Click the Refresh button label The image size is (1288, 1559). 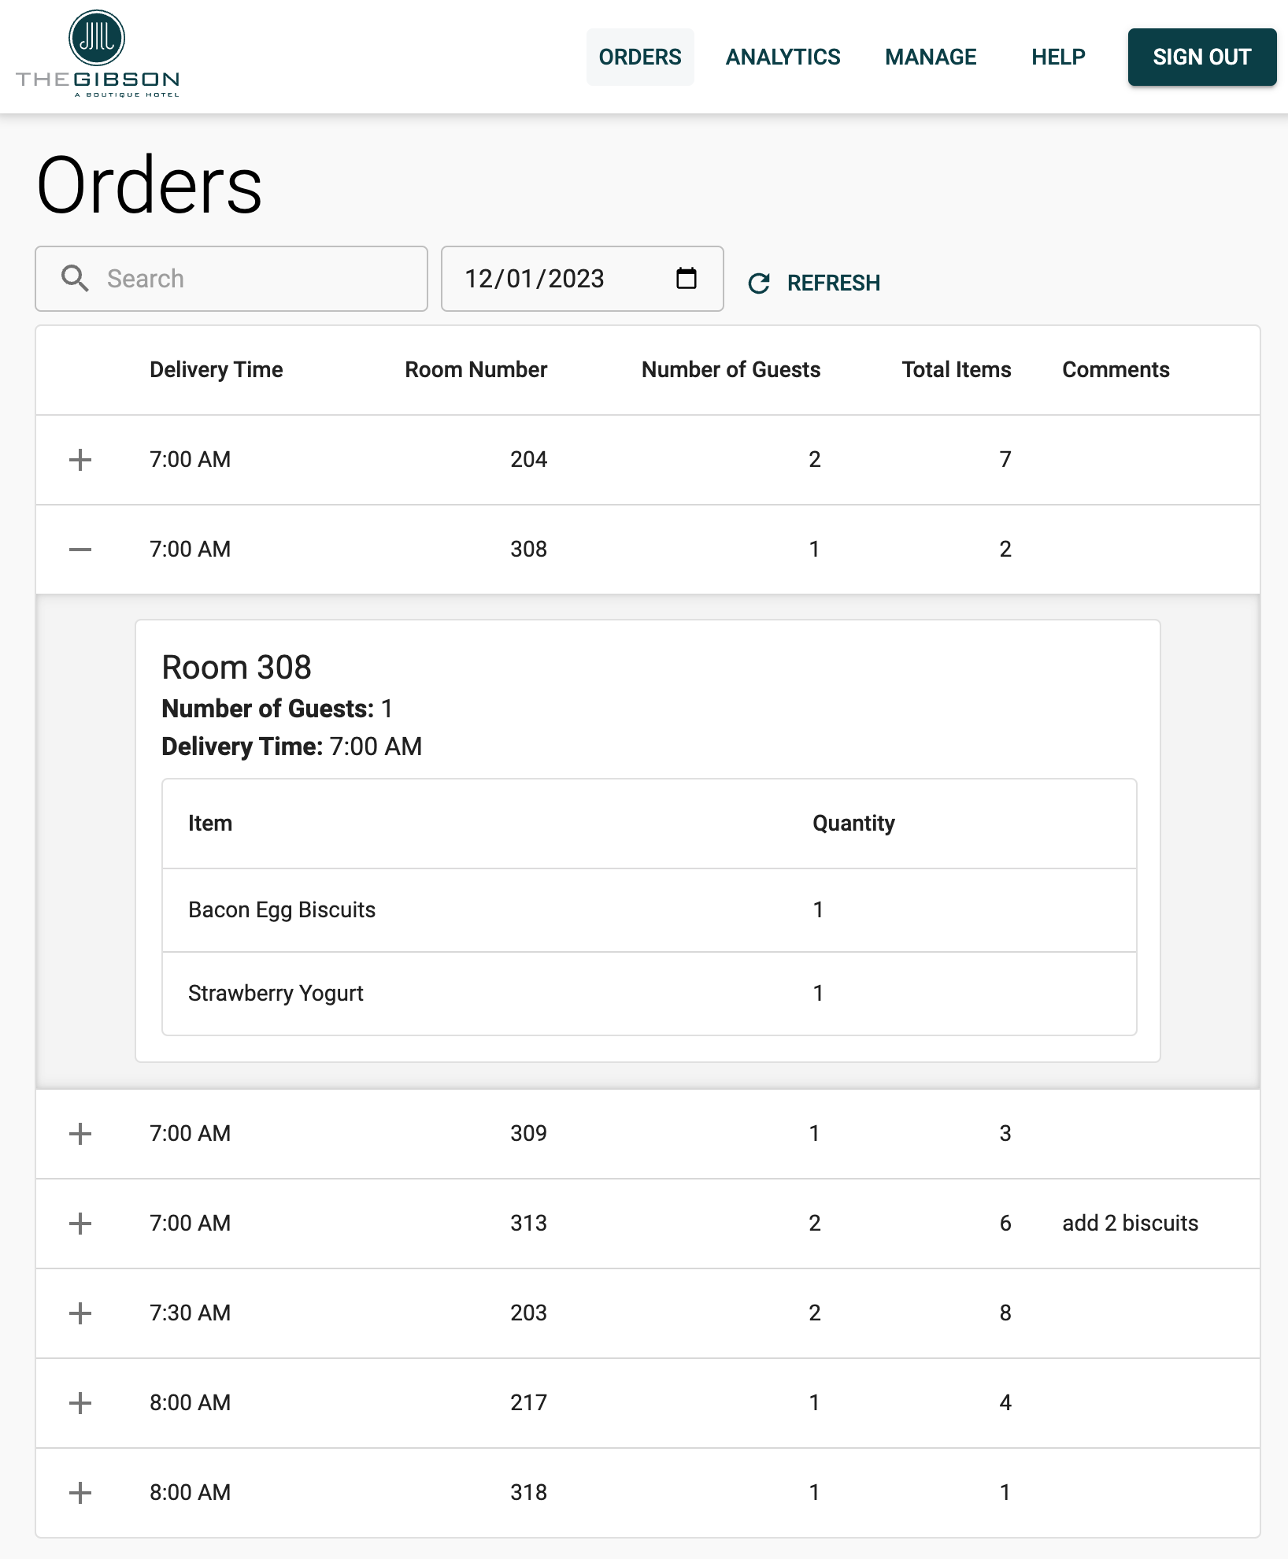833,283
